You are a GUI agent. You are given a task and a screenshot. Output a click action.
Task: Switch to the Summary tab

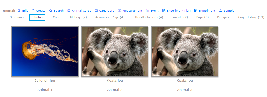pyautogui.click(x=17, y=17)
